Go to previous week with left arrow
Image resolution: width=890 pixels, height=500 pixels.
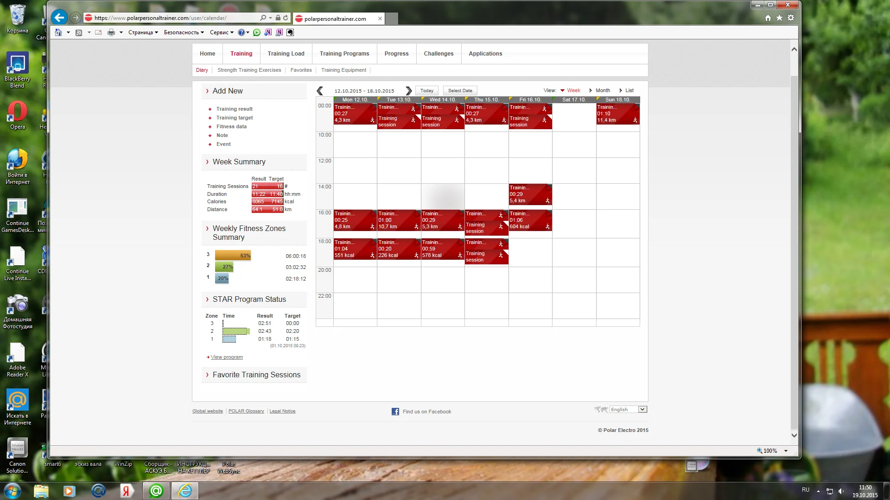click(x=320, y=91)
